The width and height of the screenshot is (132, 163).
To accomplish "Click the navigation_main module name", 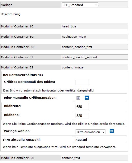I will click(x=74, y=37).
